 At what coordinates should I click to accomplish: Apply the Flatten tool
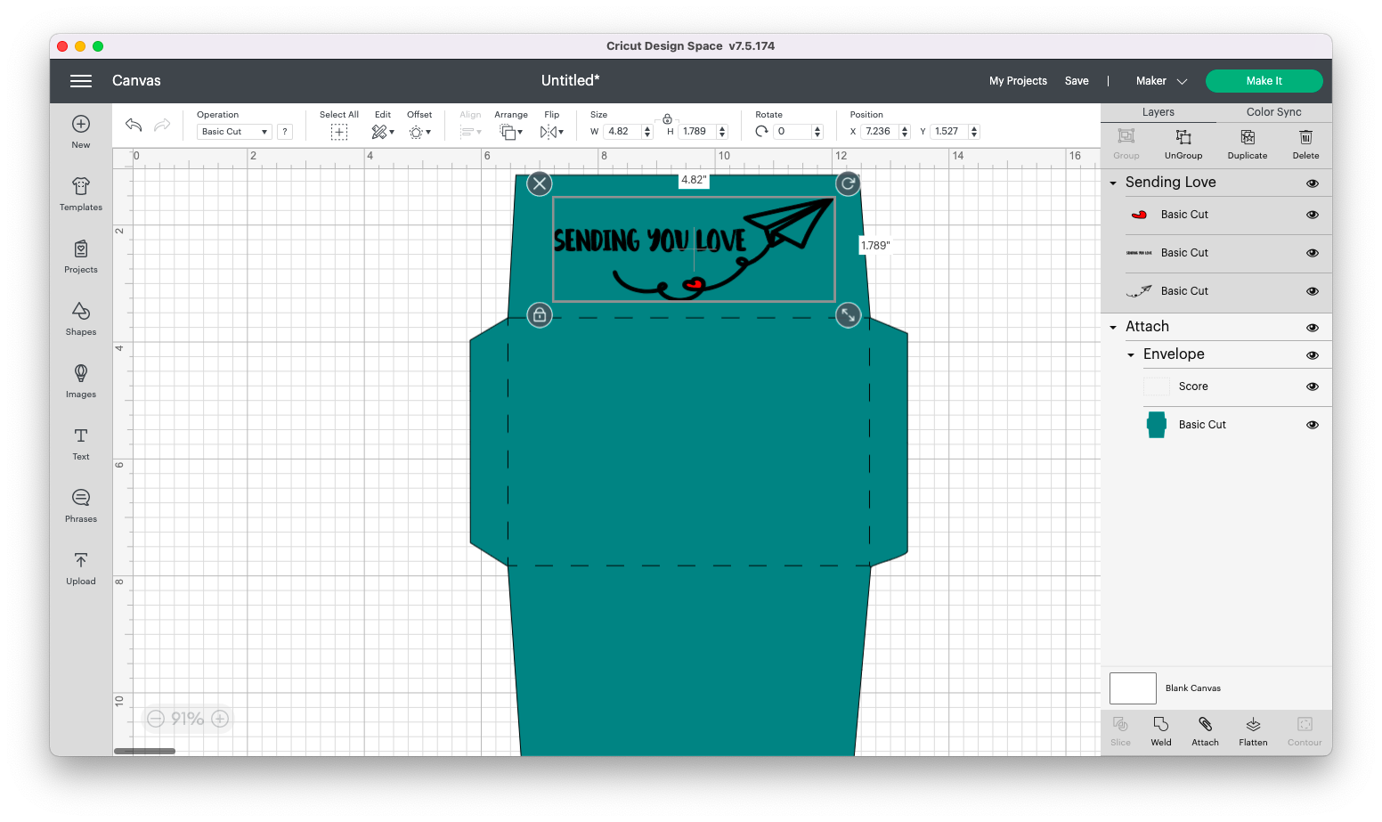(x=1253, y=730)
